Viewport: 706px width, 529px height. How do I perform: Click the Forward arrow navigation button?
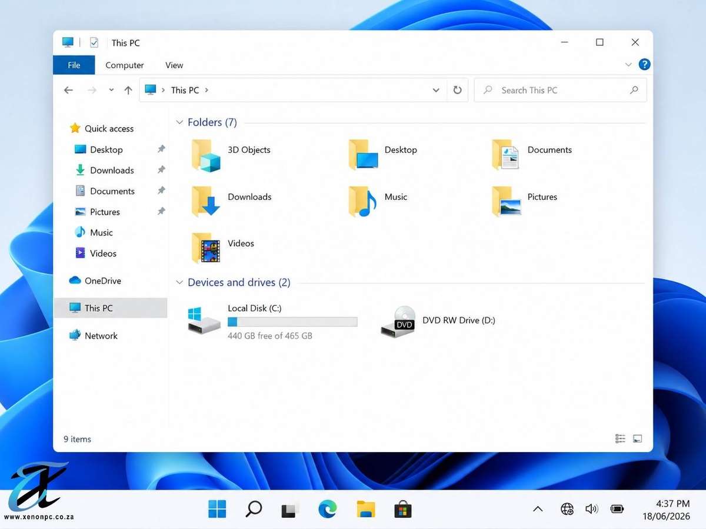coord(92,90)
